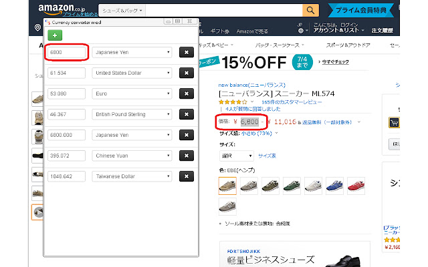
Task: Open the first Japanese Yen currency dropdown
Action: [132, 52]
